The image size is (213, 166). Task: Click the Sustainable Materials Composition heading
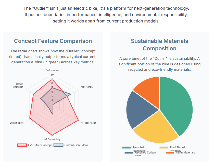[x=159, y=45]
